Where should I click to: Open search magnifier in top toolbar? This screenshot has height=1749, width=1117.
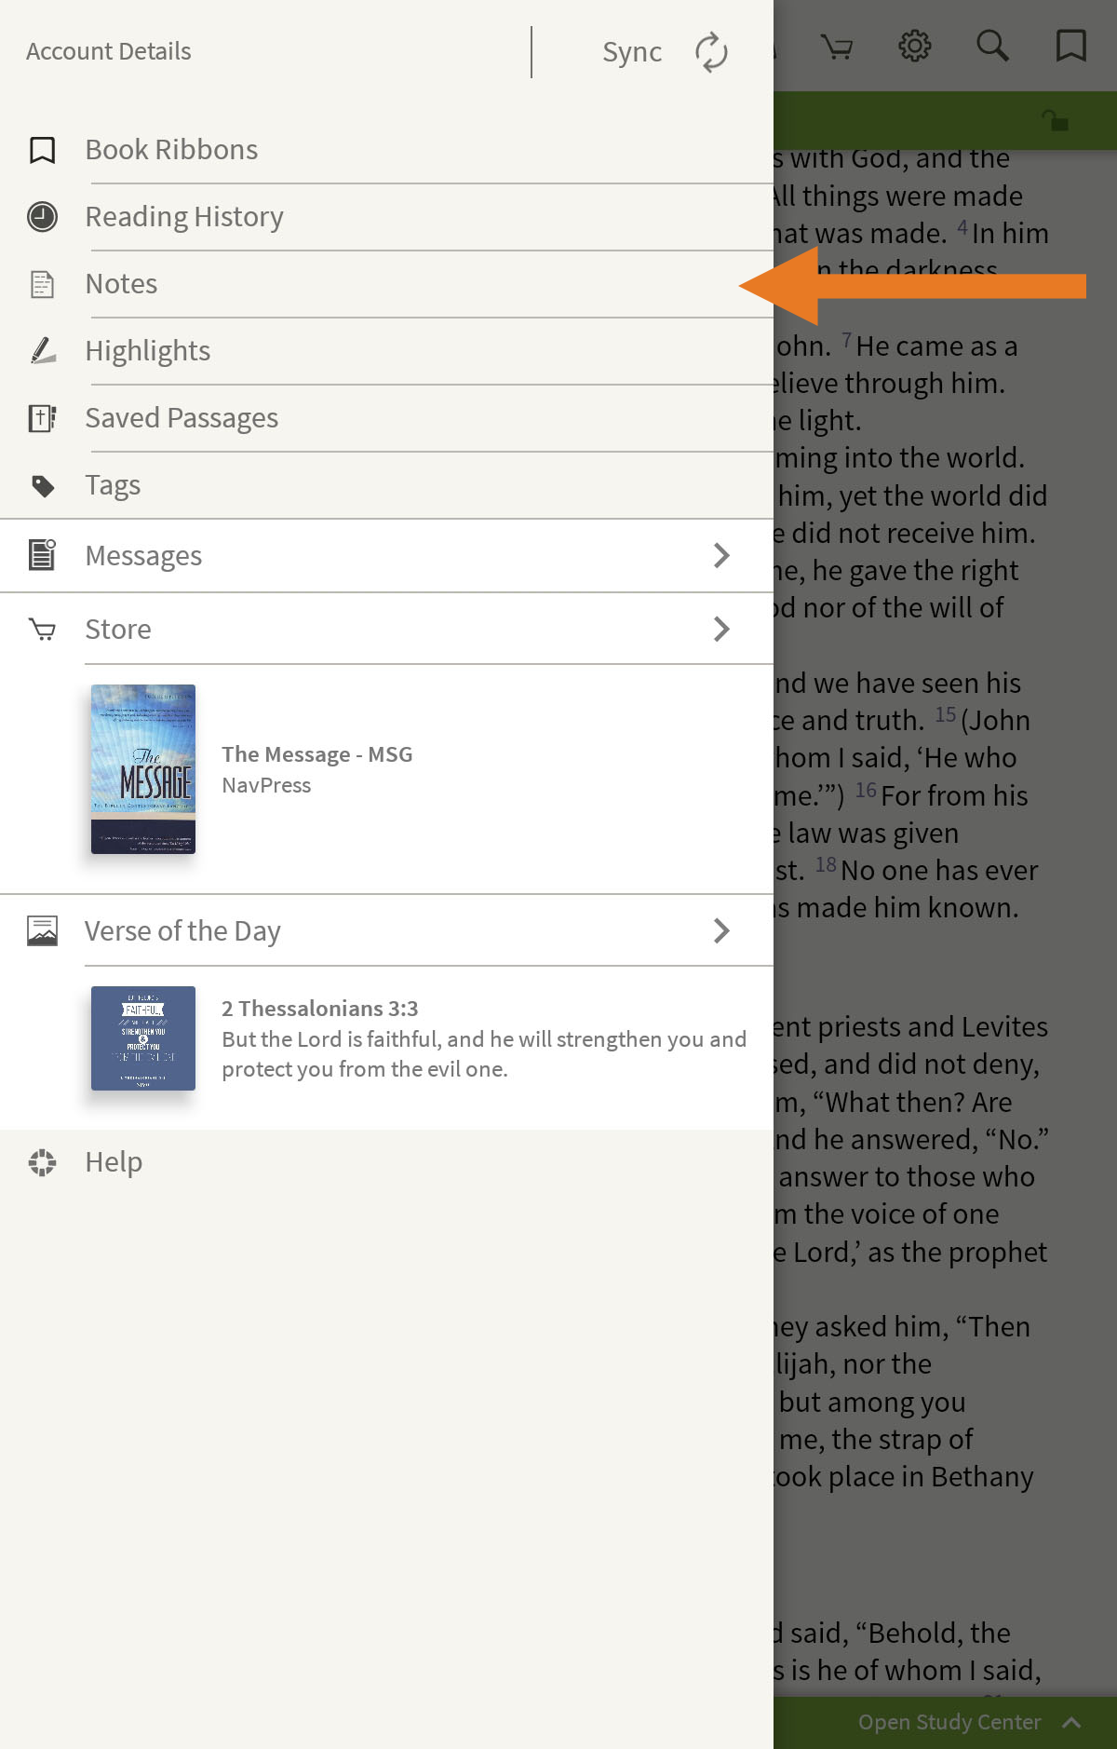pos(992,46)
